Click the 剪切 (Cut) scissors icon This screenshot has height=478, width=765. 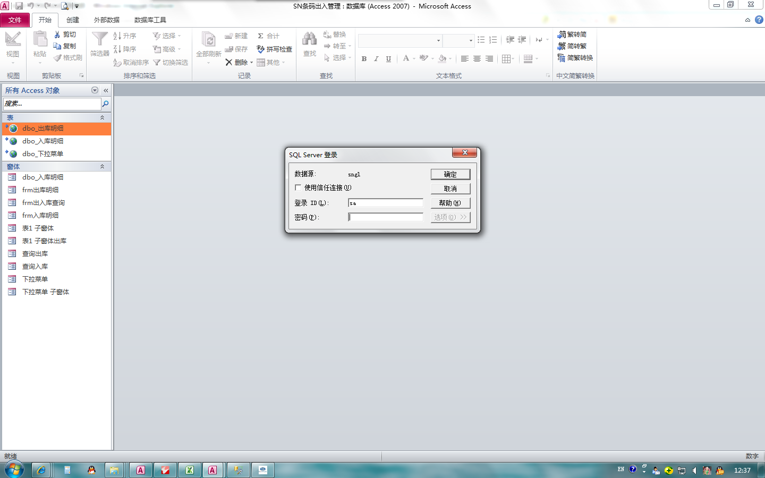[57, 35]
